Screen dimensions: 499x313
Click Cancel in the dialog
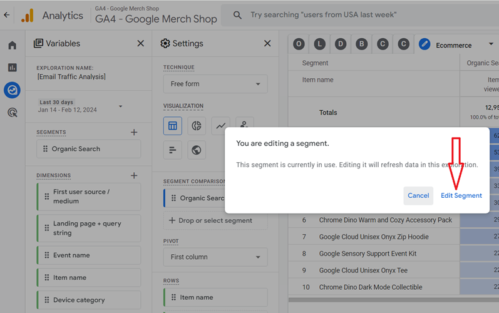[x=418, y=195]
